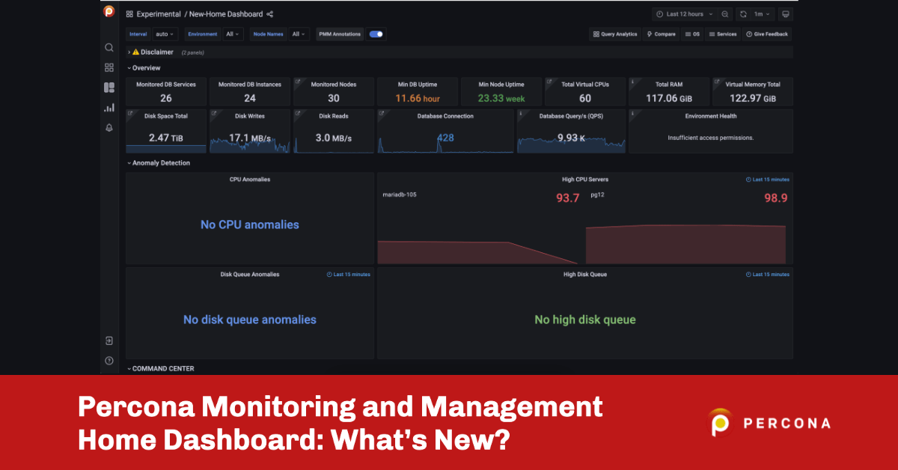The image size is (898, 470).
Task: Open the alerting bell icon in sidebar
Action: pos(109,128)
